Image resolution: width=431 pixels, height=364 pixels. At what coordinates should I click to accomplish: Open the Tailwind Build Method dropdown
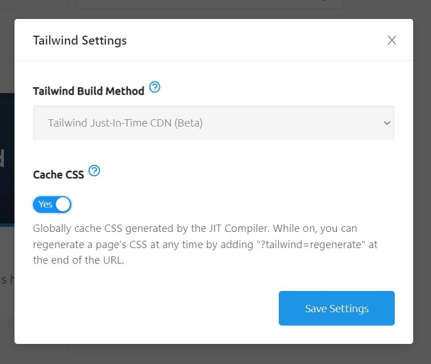point(214,123)
